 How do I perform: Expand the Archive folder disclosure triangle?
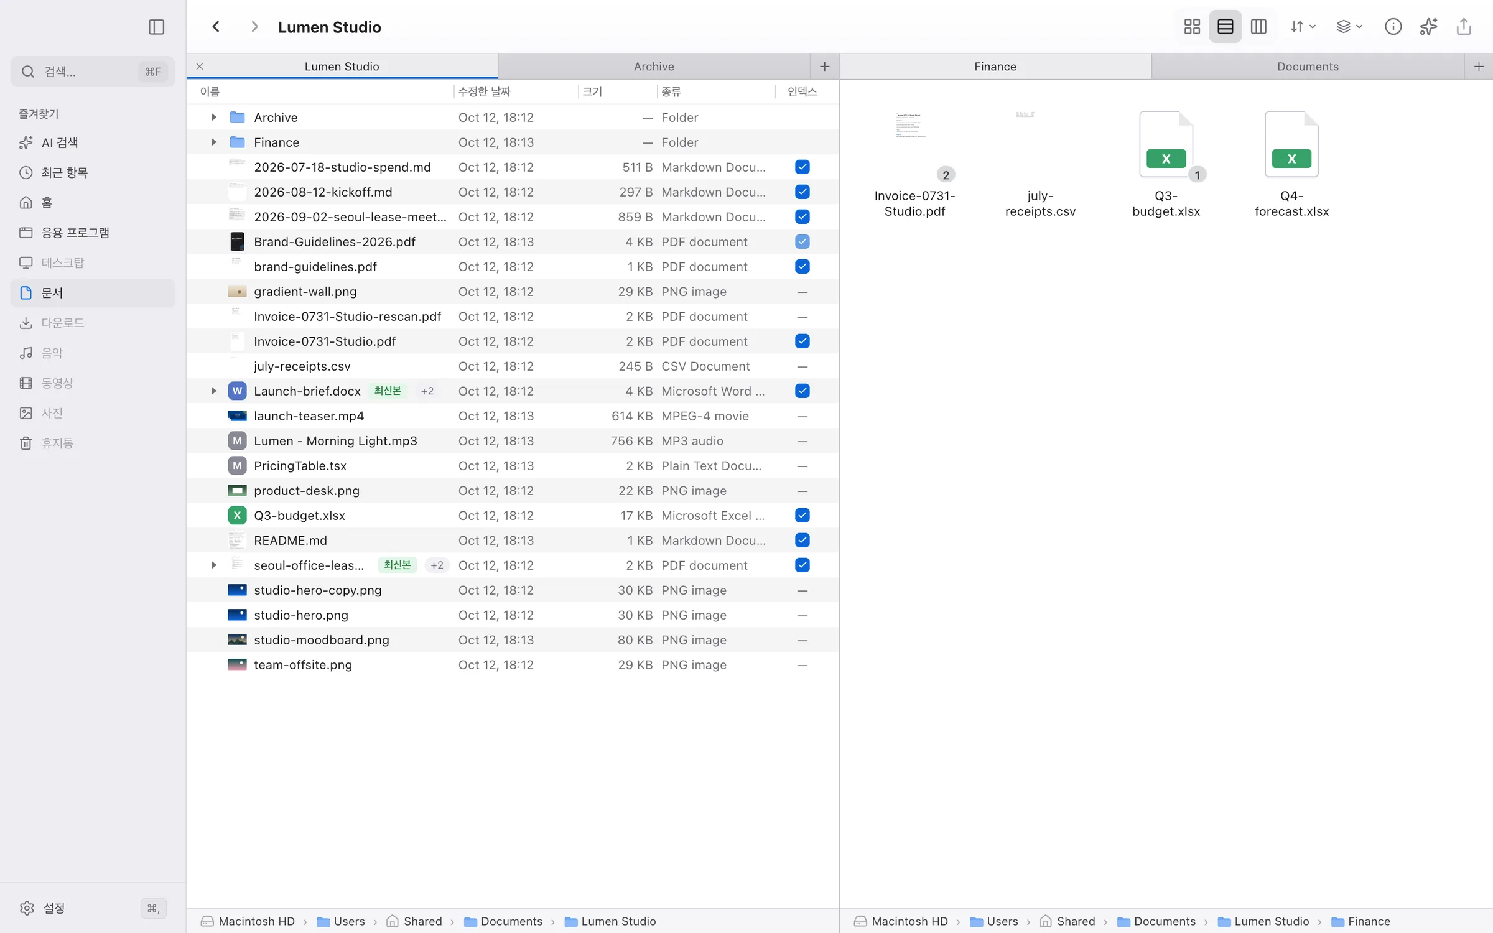[213, 117]
